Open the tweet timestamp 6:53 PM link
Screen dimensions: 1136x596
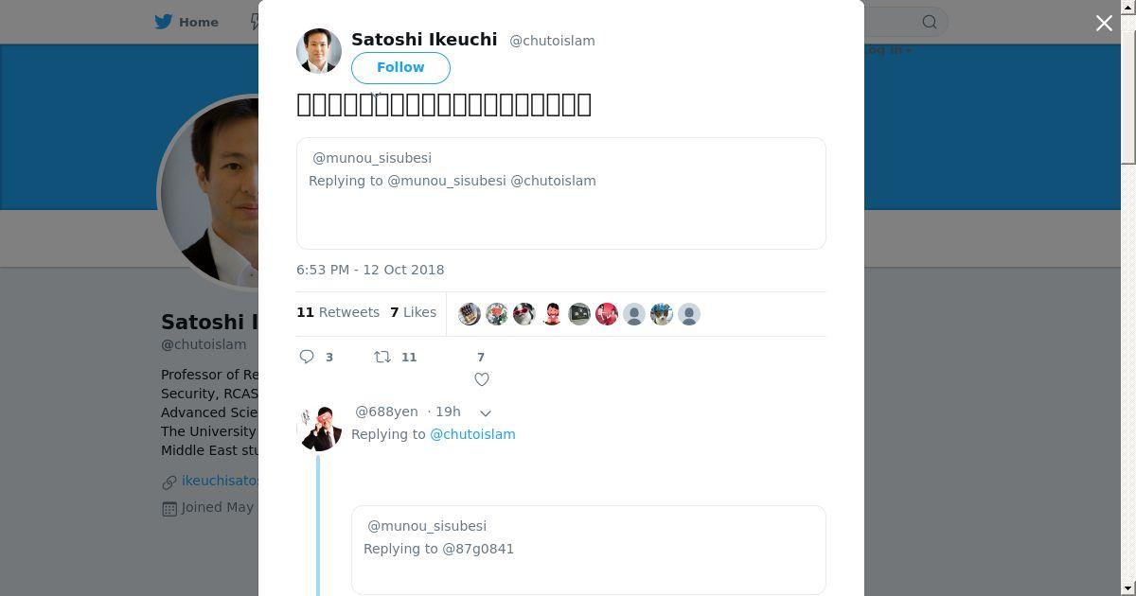pos(370,270)
